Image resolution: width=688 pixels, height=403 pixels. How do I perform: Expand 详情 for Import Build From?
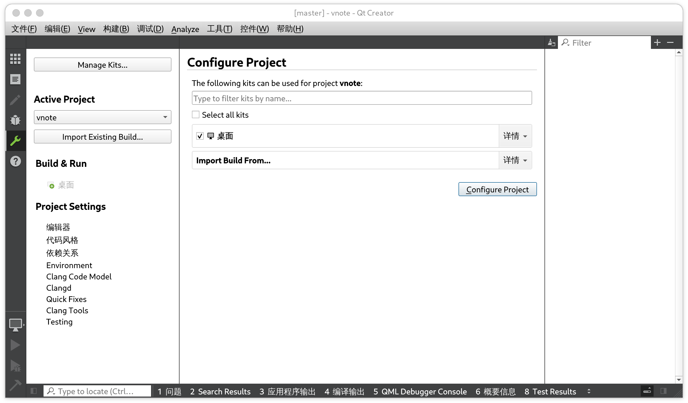pos(515,160)
